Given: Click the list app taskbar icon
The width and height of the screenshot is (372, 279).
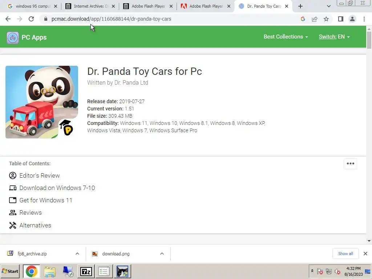Looking at the screenshot, I should [104, 271].
